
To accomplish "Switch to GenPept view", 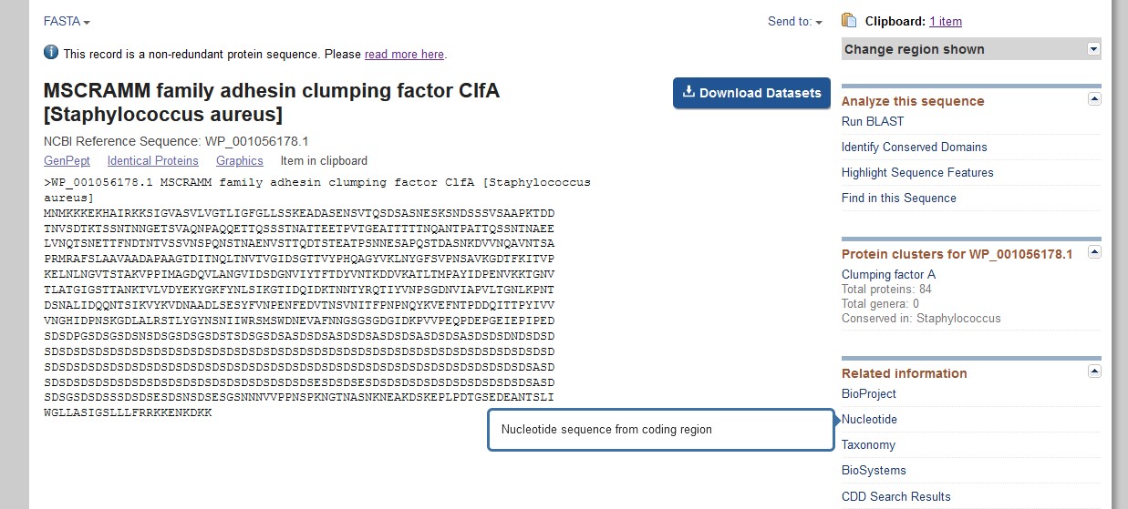I will click(67, 160).
